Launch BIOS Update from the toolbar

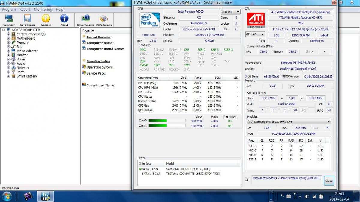104,20
